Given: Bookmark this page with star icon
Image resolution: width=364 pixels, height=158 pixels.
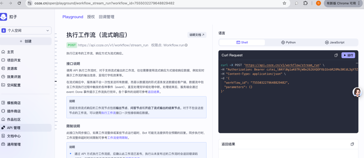Looking at the screenshot, I should coord(284,3).
